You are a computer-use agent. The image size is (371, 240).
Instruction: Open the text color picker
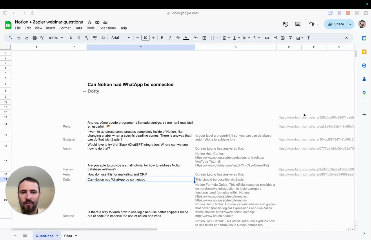coord(186,38)
